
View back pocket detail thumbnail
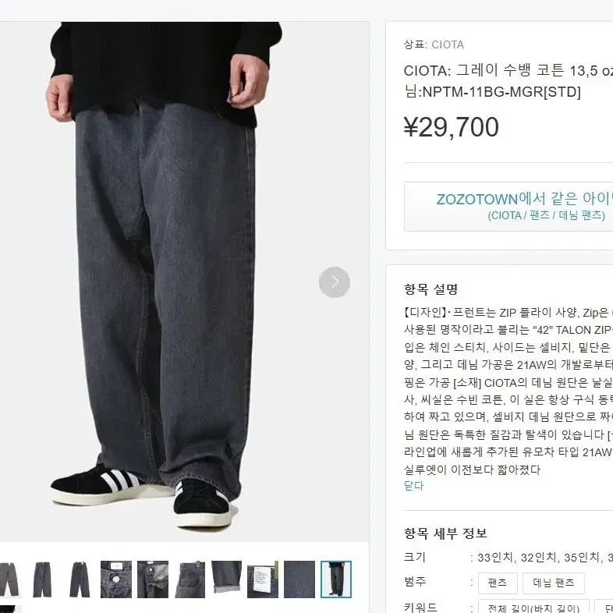coord(190,579)
